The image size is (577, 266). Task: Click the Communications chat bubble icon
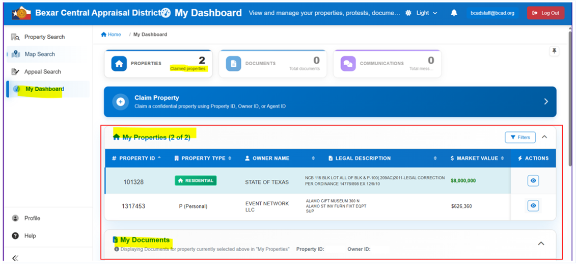[x=348, y=64]
